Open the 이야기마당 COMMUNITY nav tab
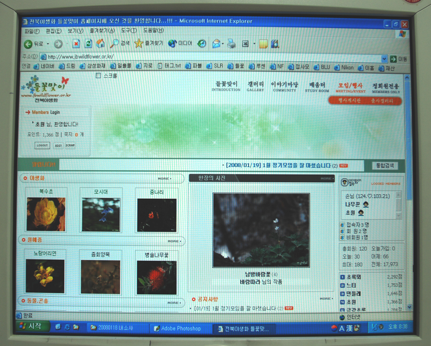Image resolution: width=431 pixels, height=346 pixels. (x=284, y=87)
